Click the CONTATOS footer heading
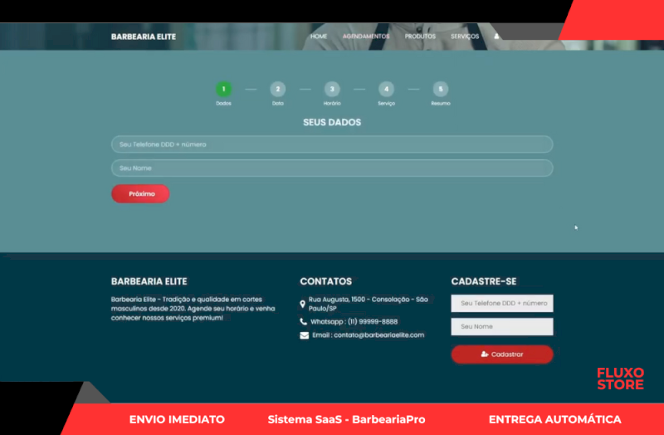Viewport: 664px width, 435px height. [x=325, y=281]
